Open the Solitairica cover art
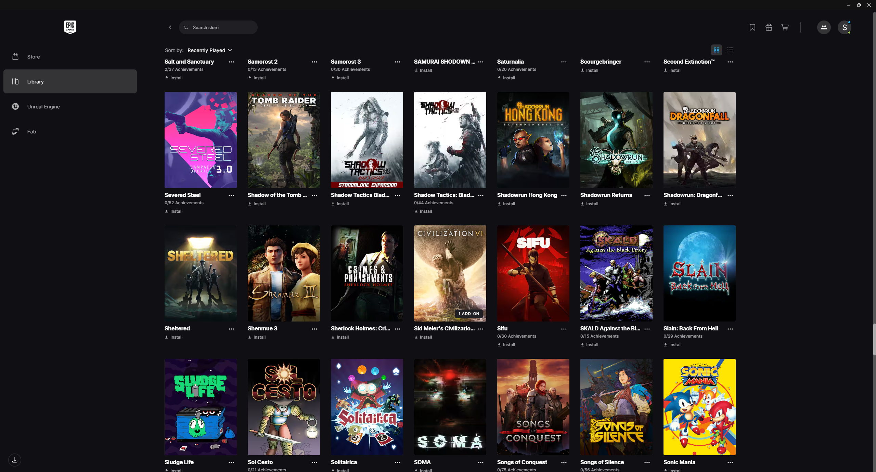Screen dimensions: 876x472 click(367, 407)
